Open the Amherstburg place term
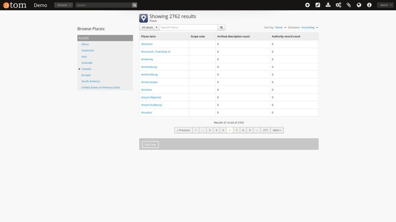Viewport: 396px width, 222px height. pos(149,74)
